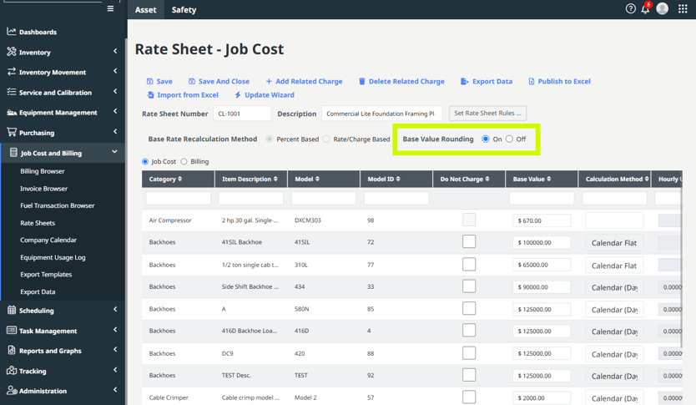Click the Tracking map icon
Viewport: 696px width, 405px height.
[12, 371]
